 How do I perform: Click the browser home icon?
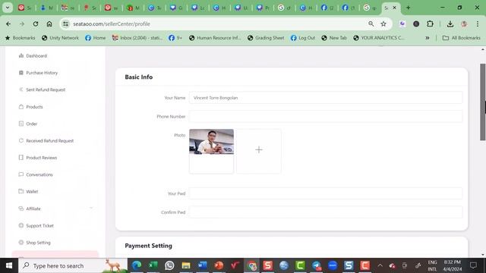pyautogui.click(x=49, y=24)
